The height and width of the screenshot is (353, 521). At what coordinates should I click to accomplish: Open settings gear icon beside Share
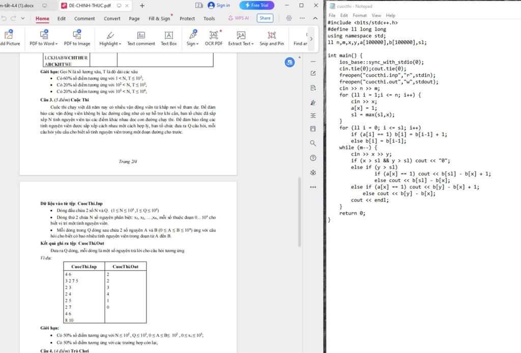pos(289,18)
